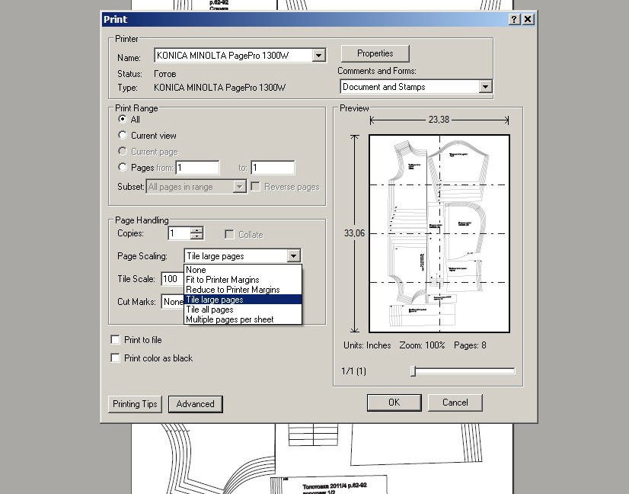
Task: Open Advanced print settings
Action: 196,404
